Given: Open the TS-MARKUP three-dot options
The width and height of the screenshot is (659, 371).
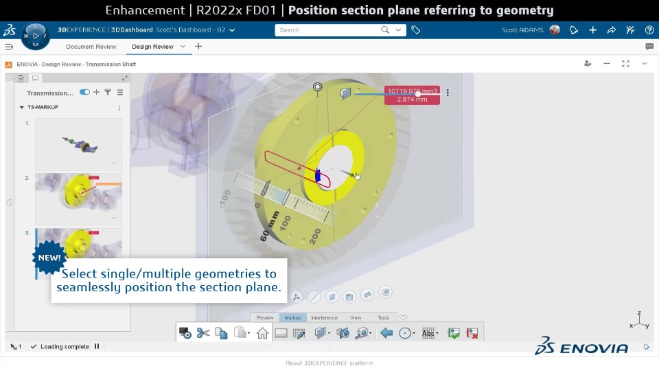Looking at the screenshot, I should (x=119, y=108).
